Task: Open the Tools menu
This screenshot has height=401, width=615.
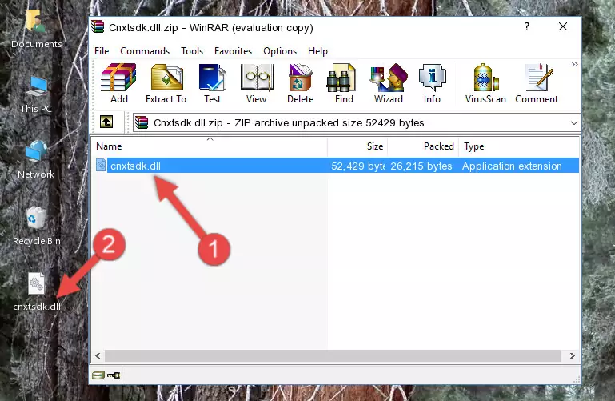Action: tap(192, 51)
